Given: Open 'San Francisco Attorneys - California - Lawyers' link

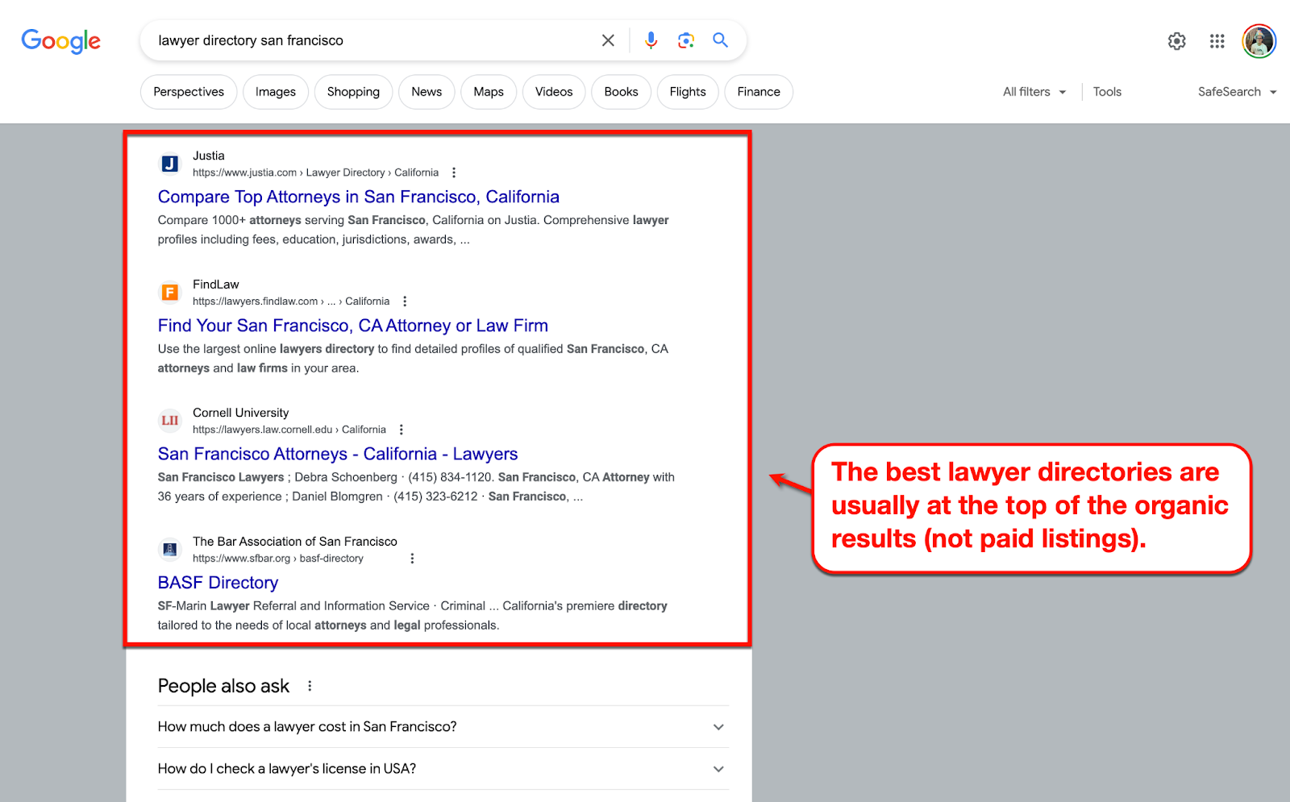Looking at the screenshot, I should click(x=338, y=454).
